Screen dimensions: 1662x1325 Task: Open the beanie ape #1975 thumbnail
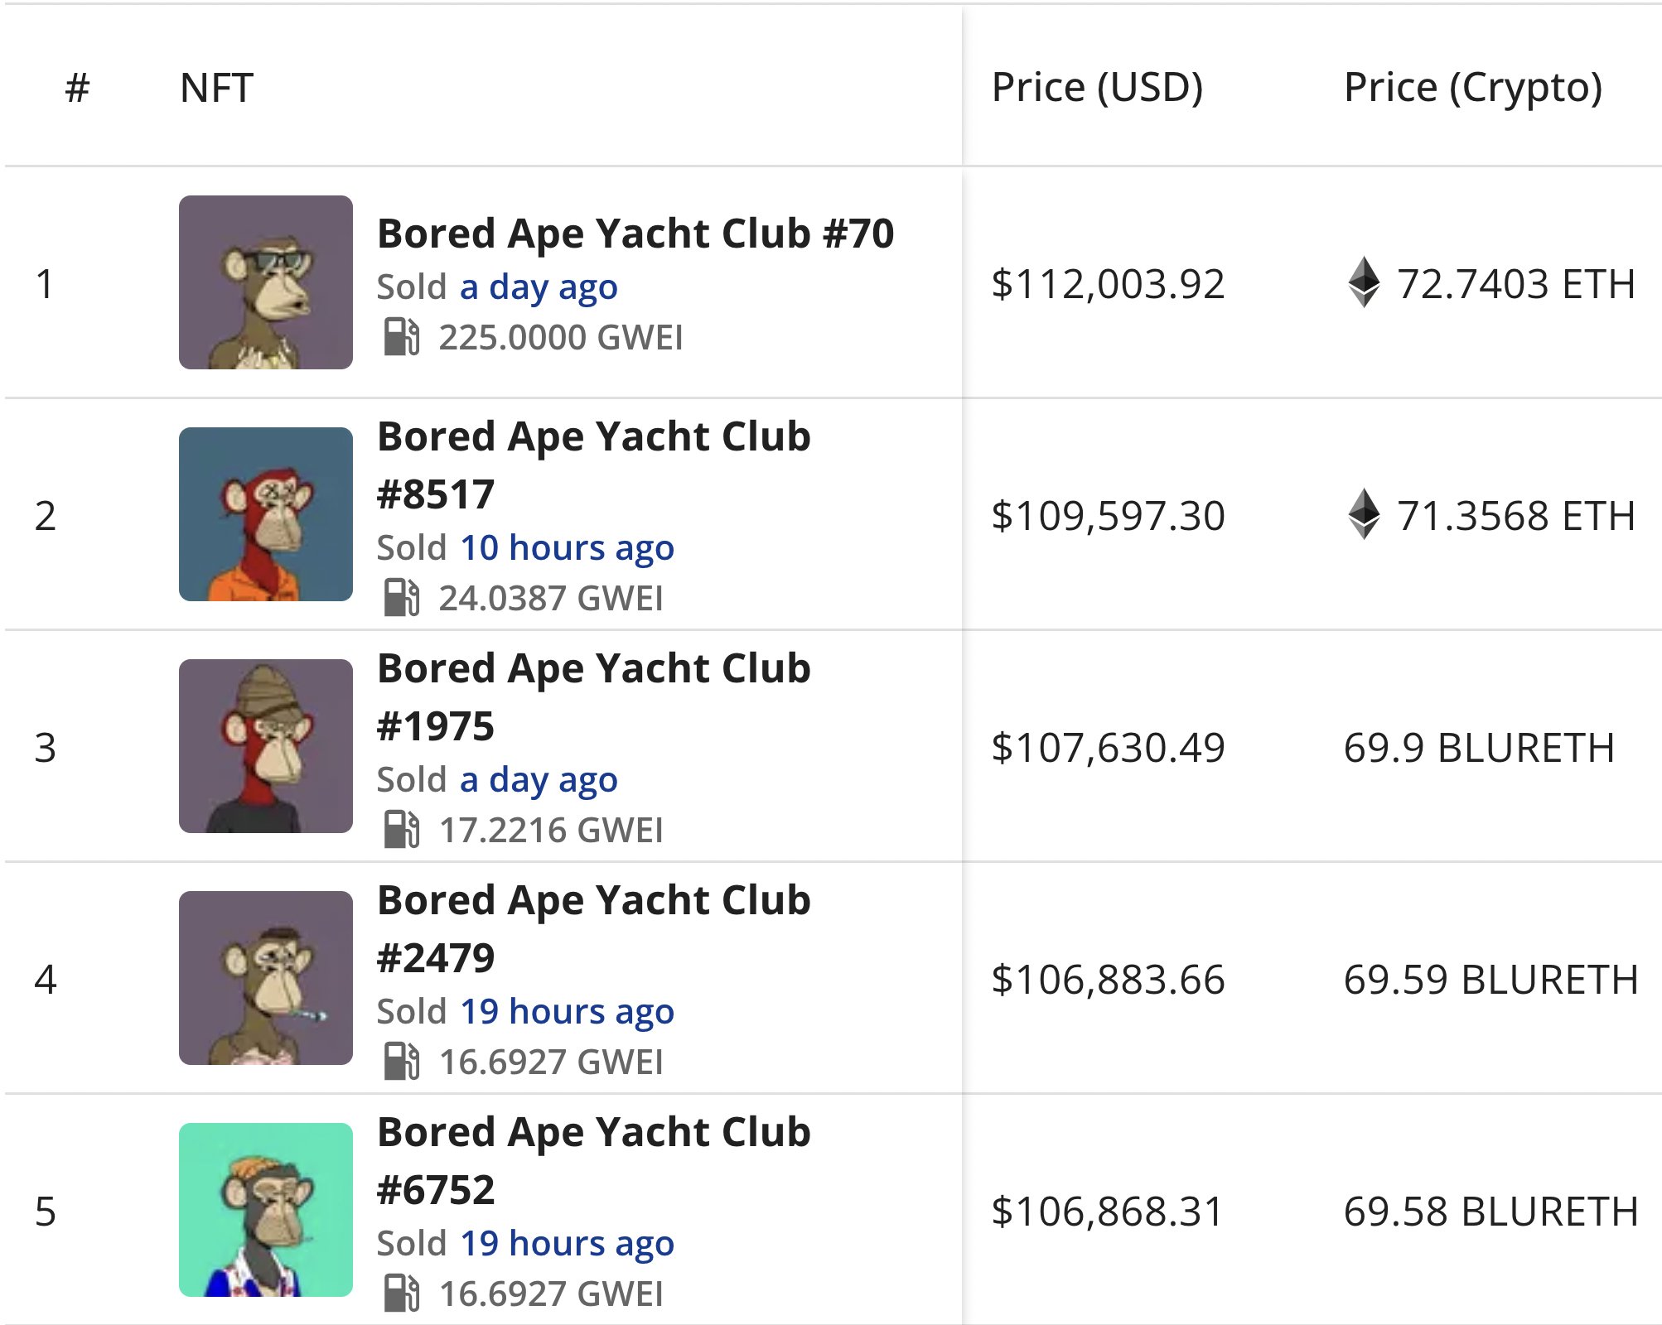pos(266,746)
